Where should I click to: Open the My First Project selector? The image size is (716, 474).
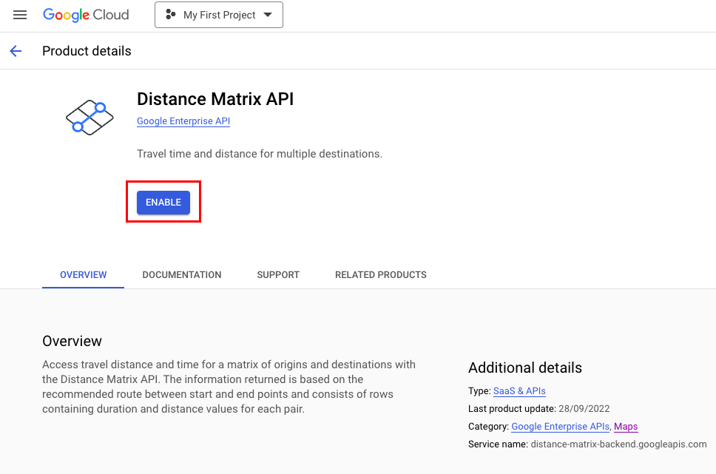[x=219, y=15]
